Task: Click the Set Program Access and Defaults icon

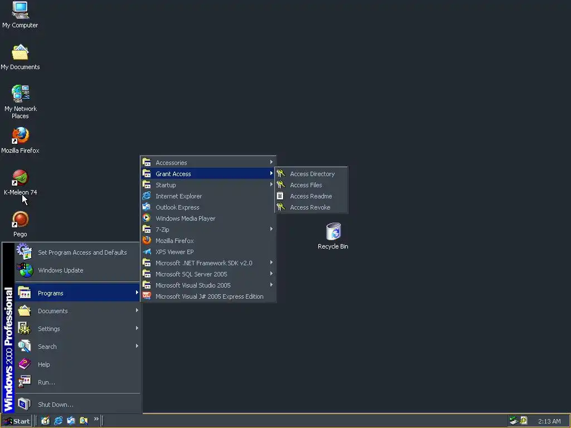Action: point(25,252)
